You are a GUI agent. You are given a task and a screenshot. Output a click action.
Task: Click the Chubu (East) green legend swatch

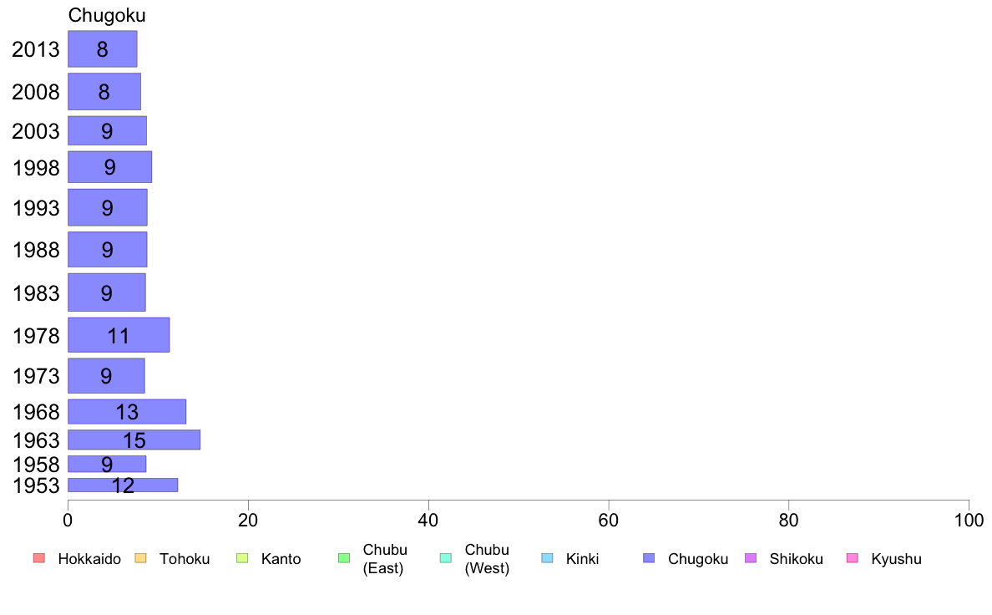[344, 558]
